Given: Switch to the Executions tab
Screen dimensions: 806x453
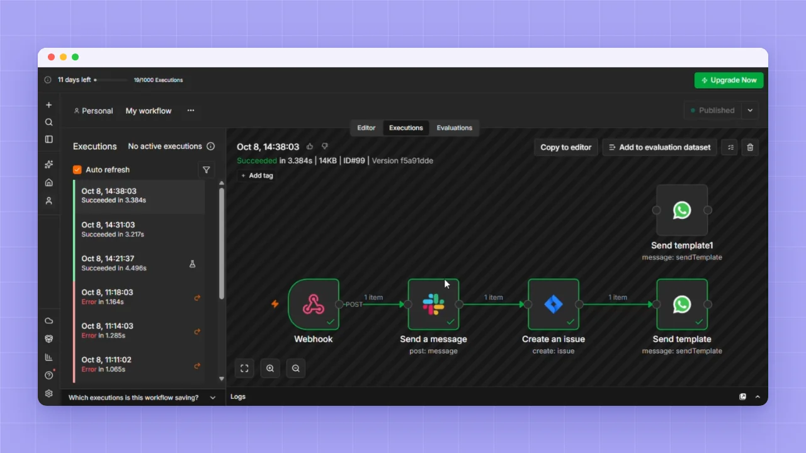Looking at the screenshot, I should pyautogui.click(x=406, y=128).
